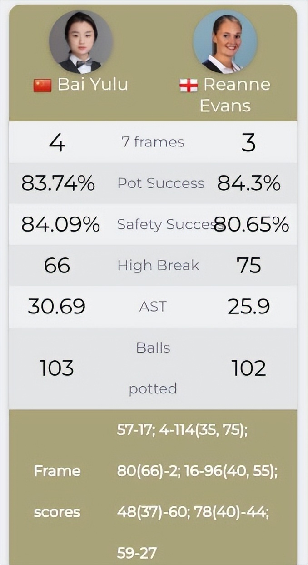Open the Bai Yulu player name link

93,85
